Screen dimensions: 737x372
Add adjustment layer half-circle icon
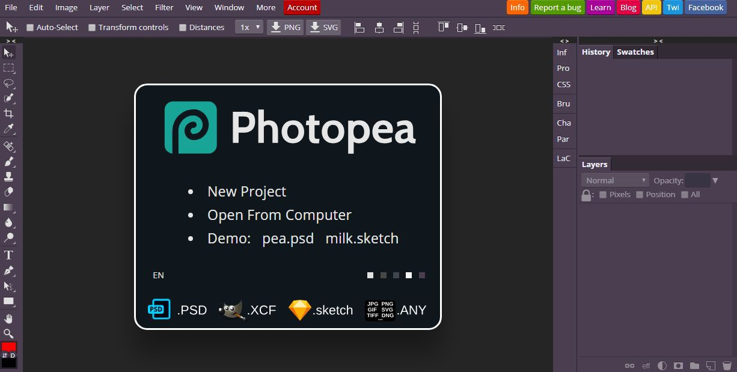pyautogui.click(x=662, y=365)
